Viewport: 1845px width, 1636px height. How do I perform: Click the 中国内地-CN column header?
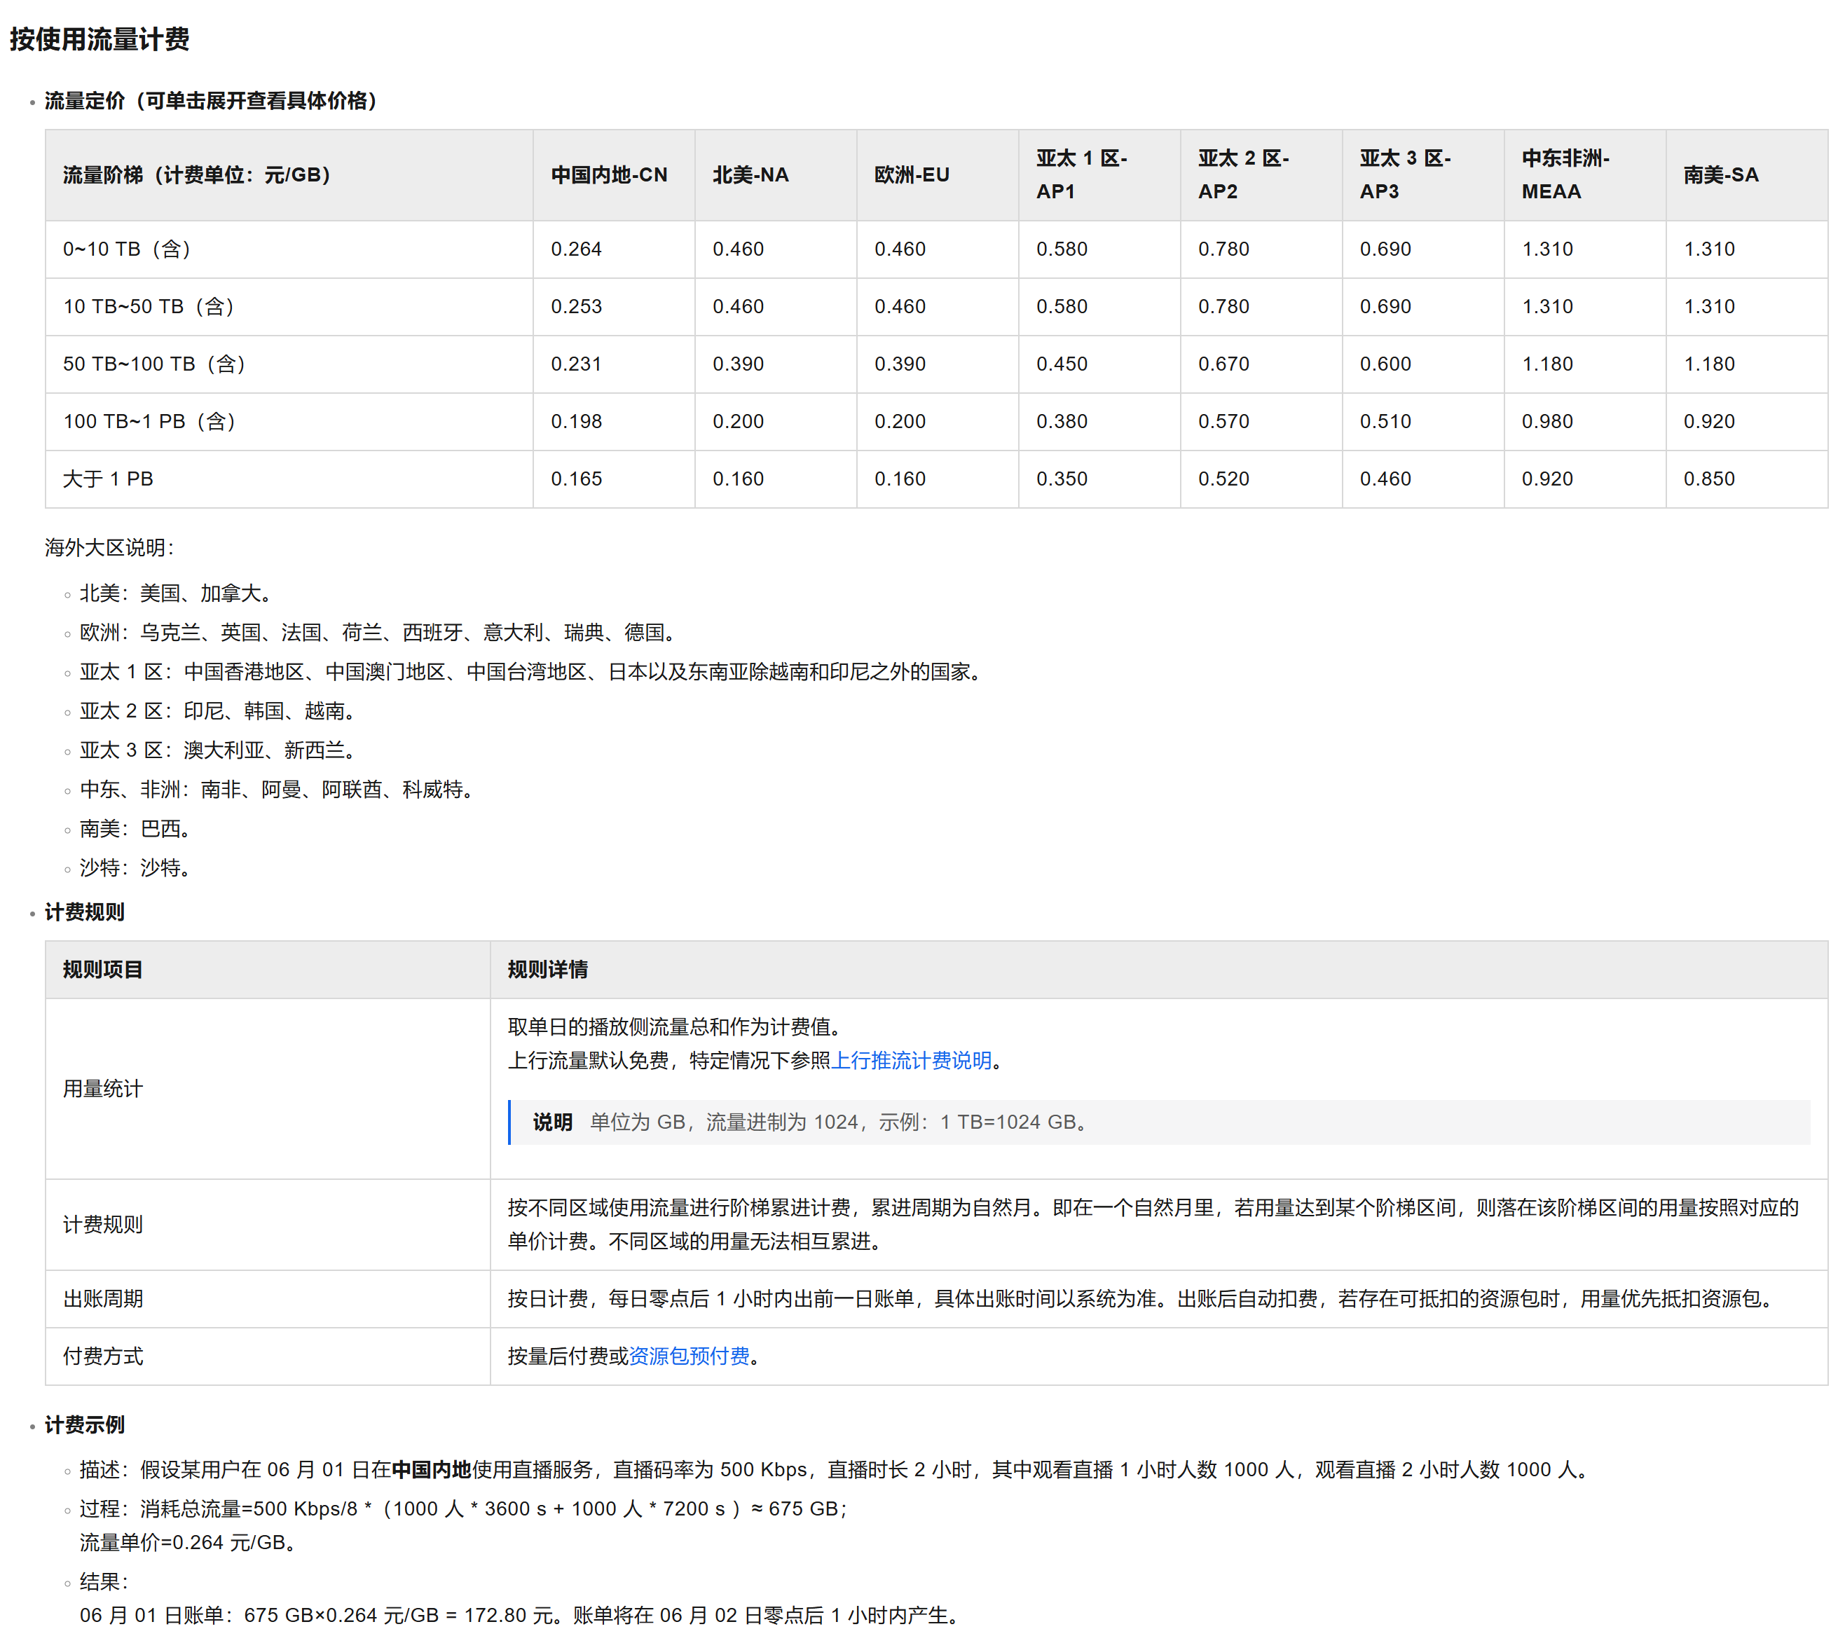click(608, 175)
